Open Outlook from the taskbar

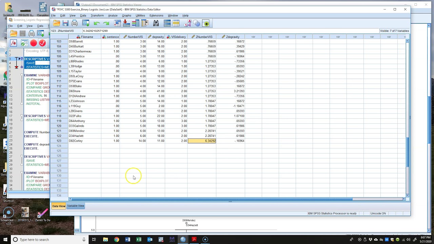[150, 240]
